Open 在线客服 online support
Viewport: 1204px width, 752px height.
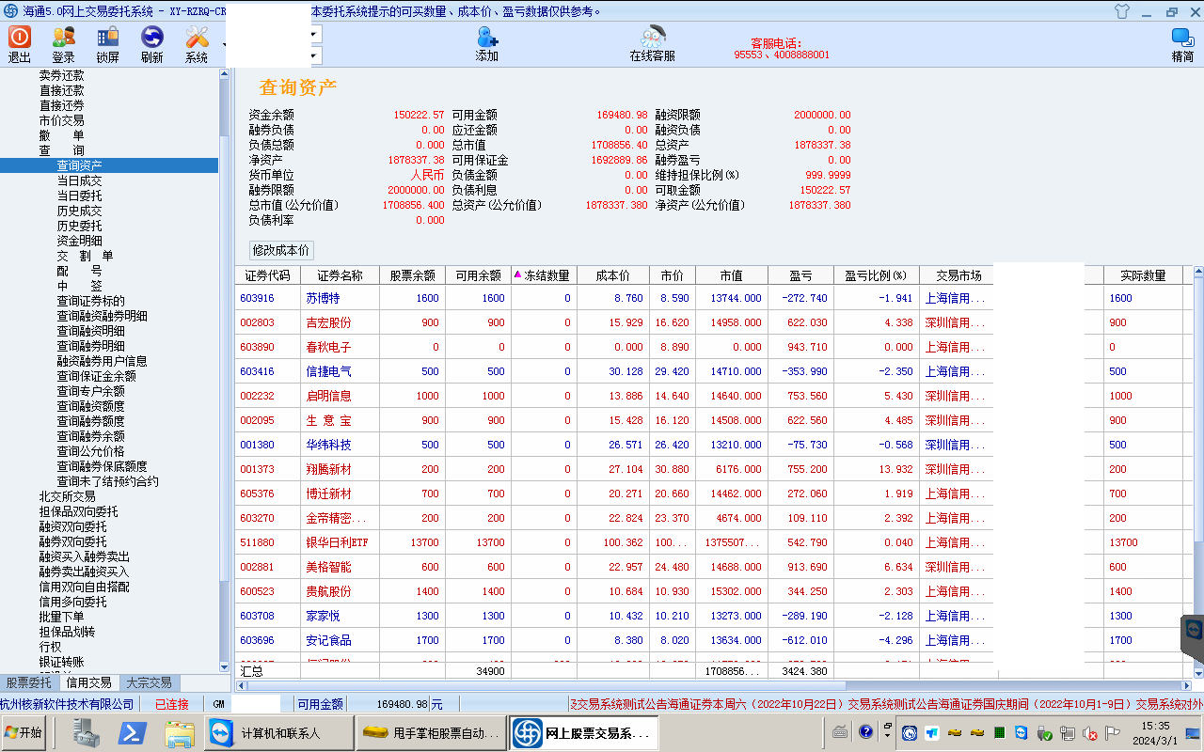652,43
